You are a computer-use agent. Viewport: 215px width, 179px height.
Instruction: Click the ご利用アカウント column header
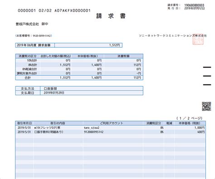[112, 123]
